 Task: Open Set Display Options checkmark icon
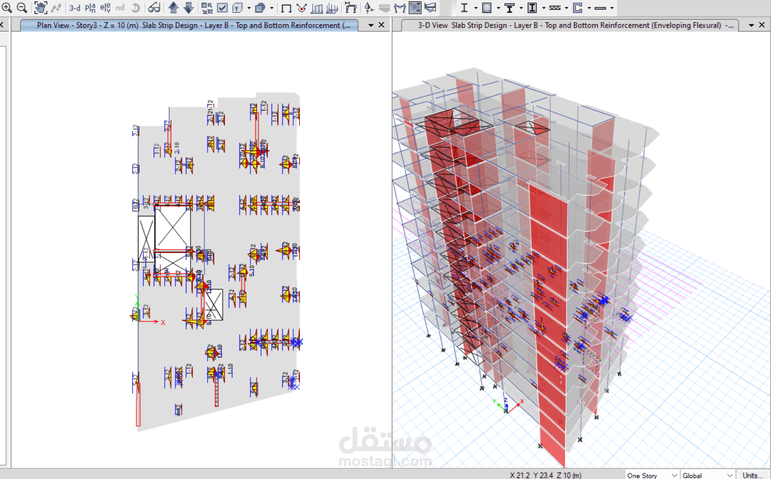[x=222, y=8]
